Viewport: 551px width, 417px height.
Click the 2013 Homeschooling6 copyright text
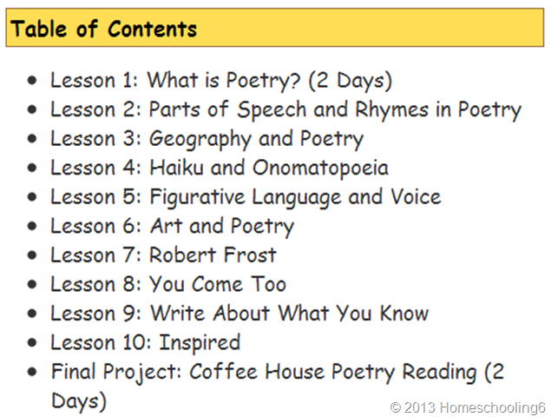click(x=466, y=406)
